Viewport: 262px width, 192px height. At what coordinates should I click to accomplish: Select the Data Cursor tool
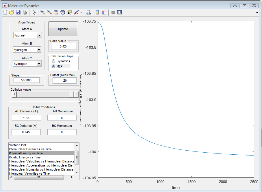click(x=69, y=12)
